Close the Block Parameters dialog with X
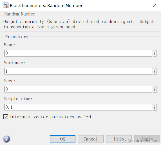Image resolution: width=161 pixels, height=145 pixels. tap(155, 5)
